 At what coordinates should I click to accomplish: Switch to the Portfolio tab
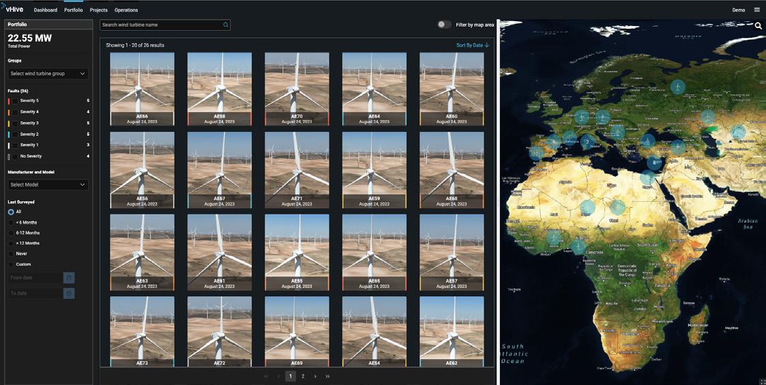tap(73, 10)
